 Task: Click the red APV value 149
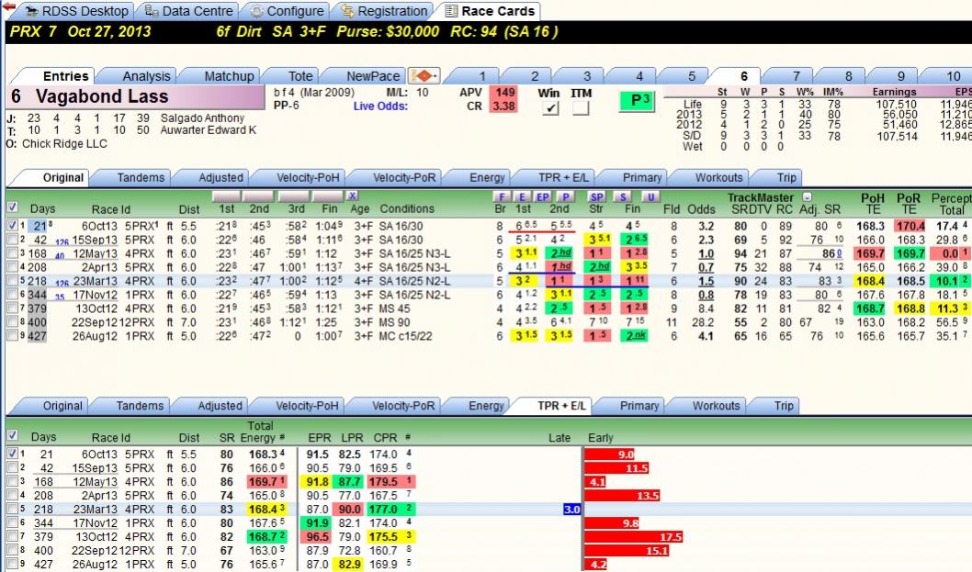click(x=504, y=93)
